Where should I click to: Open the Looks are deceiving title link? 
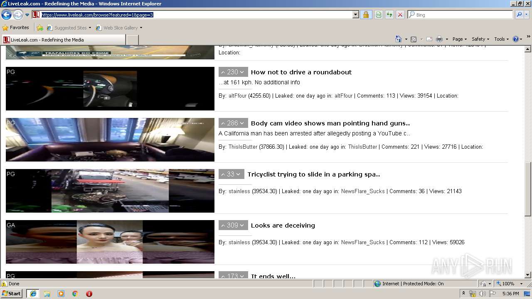(x=283, y=225)
